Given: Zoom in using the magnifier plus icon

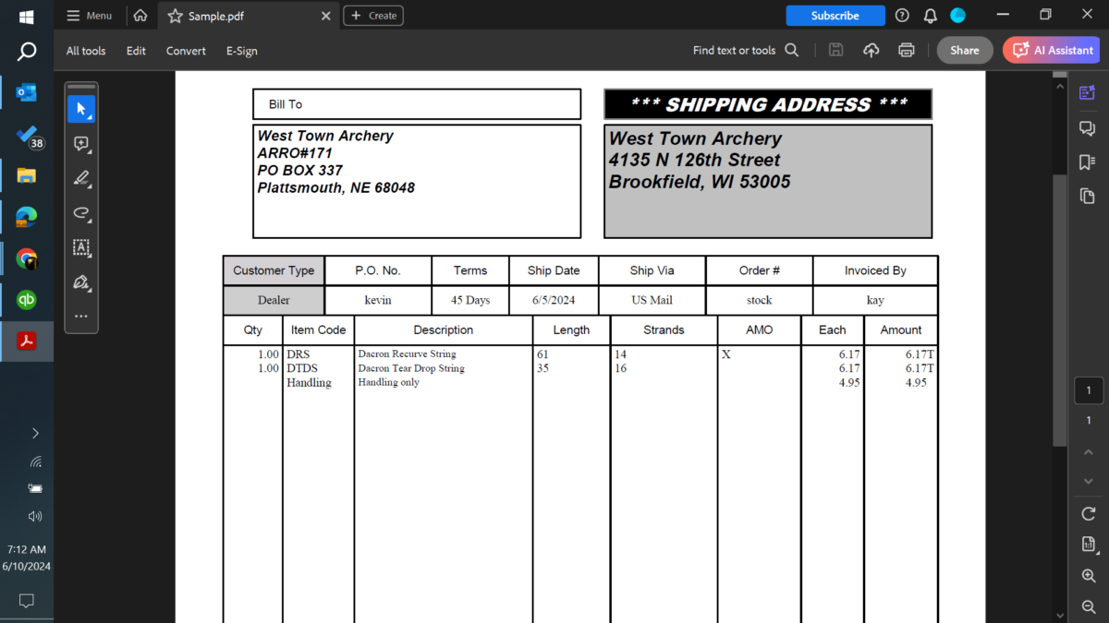Looking at the screenshot, I should pos(1088,575).
